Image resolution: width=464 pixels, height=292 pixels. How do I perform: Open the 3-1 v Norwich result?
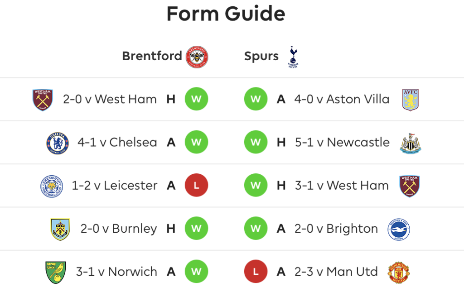coord(116,272)
